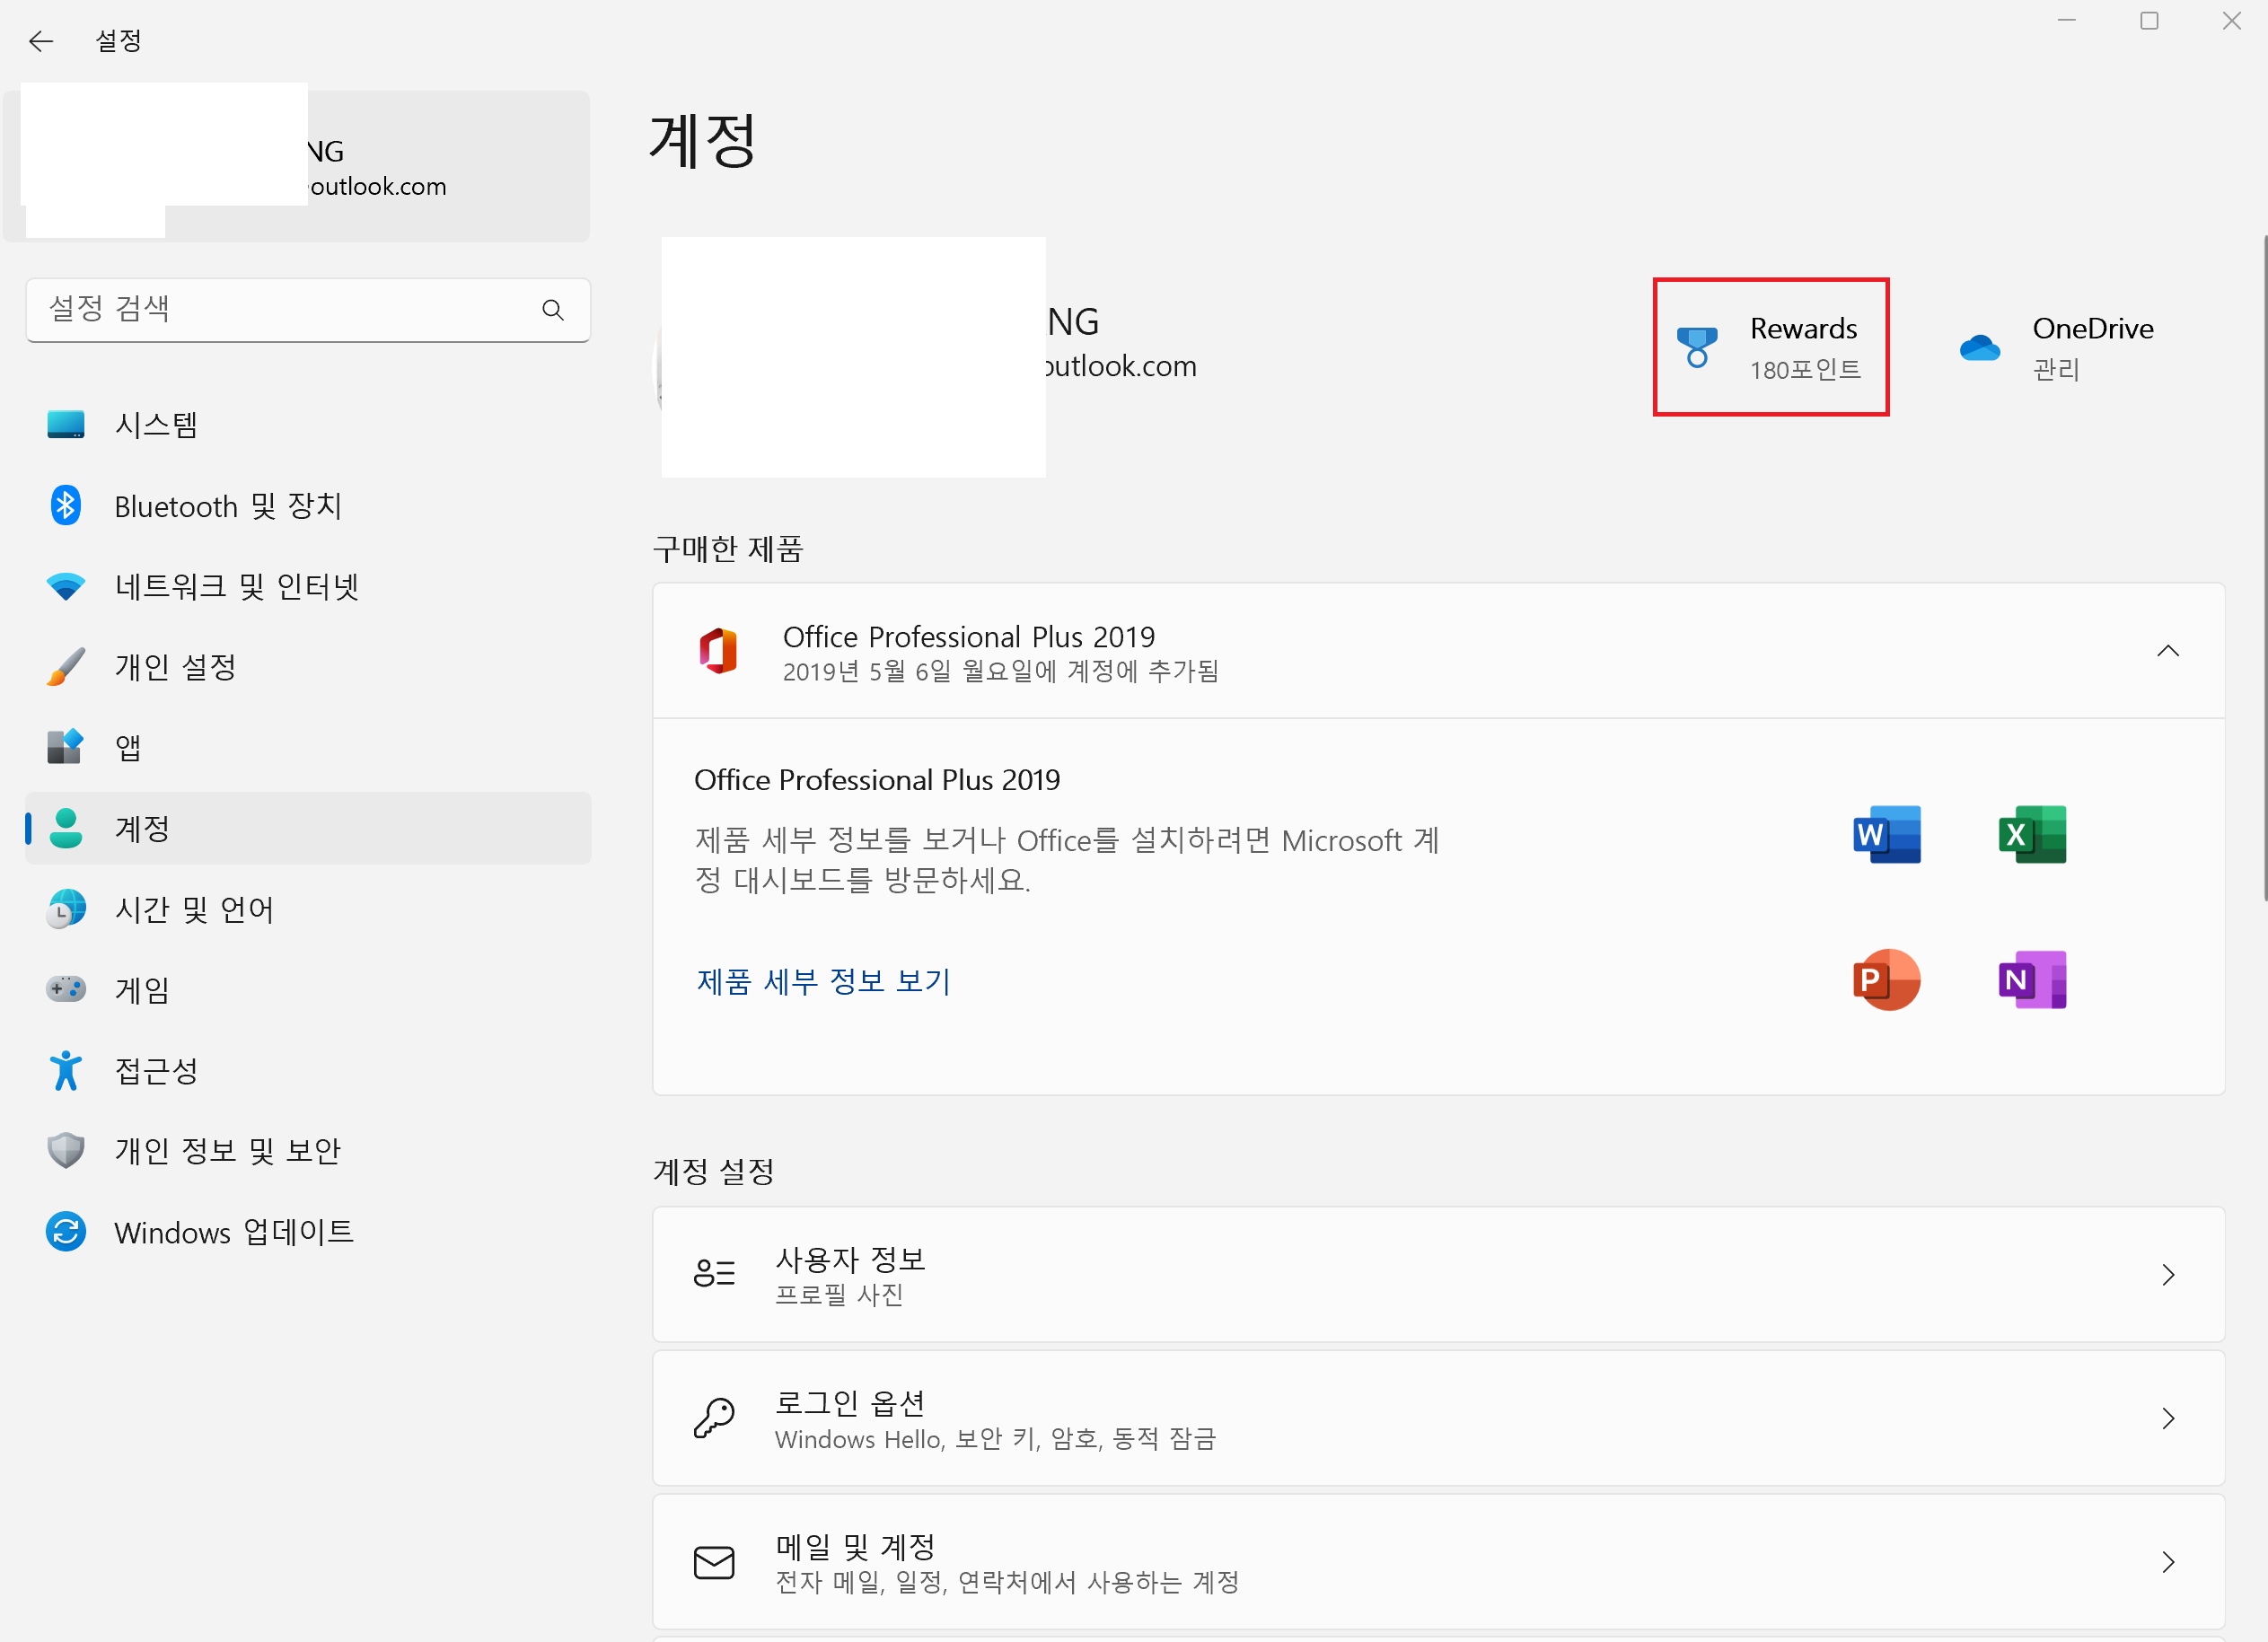
Task: Click the Word app icon
Action: pyautogui.click(x=1886, y=834)
